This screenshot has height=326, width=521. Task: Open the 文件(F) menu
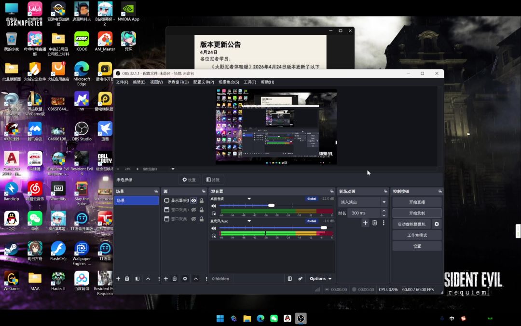122,82
